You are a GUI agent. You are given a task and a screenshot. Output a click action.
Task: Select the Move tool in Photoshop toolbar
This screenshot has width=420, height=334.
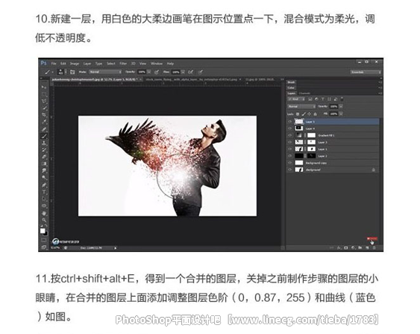tap(43, 87)
